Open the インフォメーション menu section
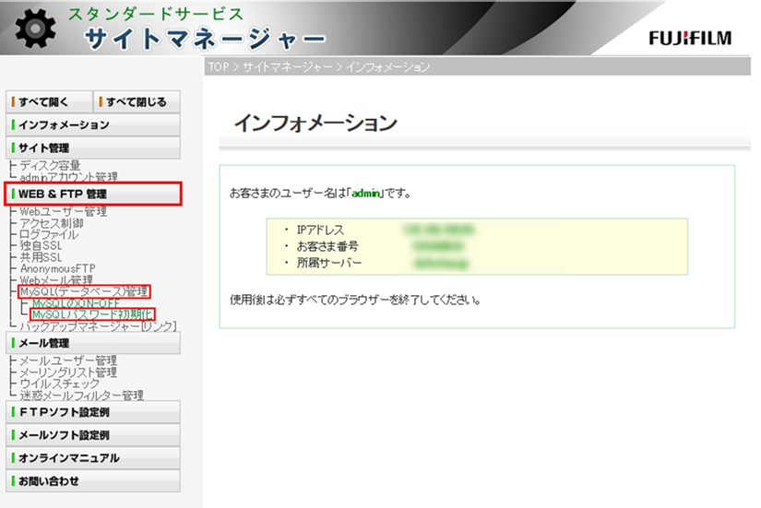This screenshot has height=508, width=761. 92,124
